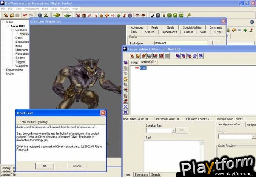Click the Add button next to Speaker Tag

pos(182,130)
